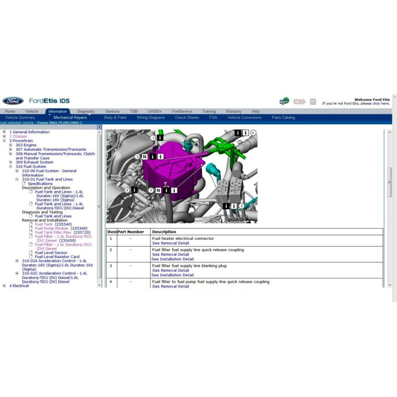Screen dimensions: 397x397
Task: Click the content pane vertical scrollbar thumb
Action: (390, 182)
